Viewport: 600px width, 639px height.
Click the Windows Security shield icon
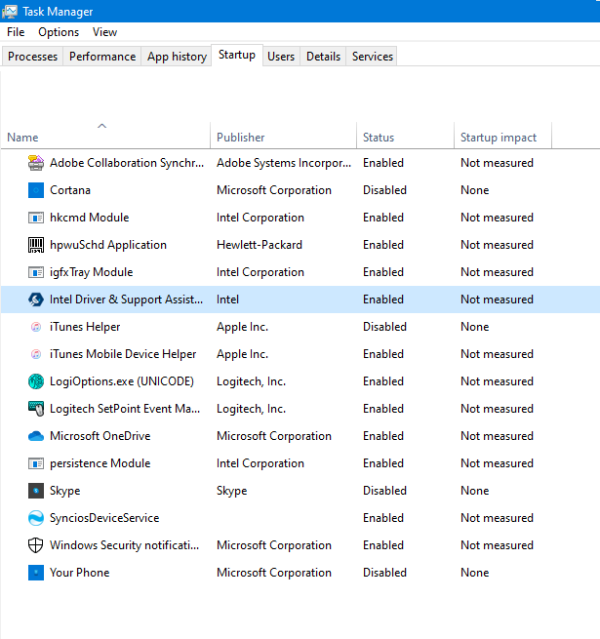tap(36, 545)
